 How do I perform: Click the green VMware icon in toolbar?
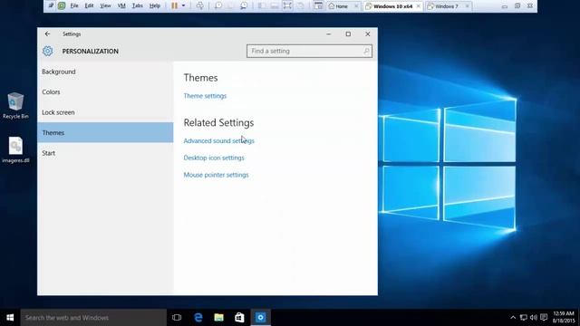coord(62,6)
